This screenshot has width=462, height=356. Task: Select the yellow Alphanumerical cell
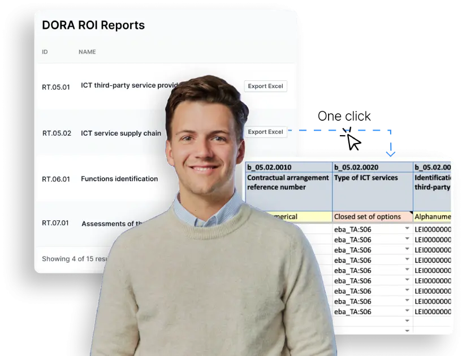click(433, 216)
